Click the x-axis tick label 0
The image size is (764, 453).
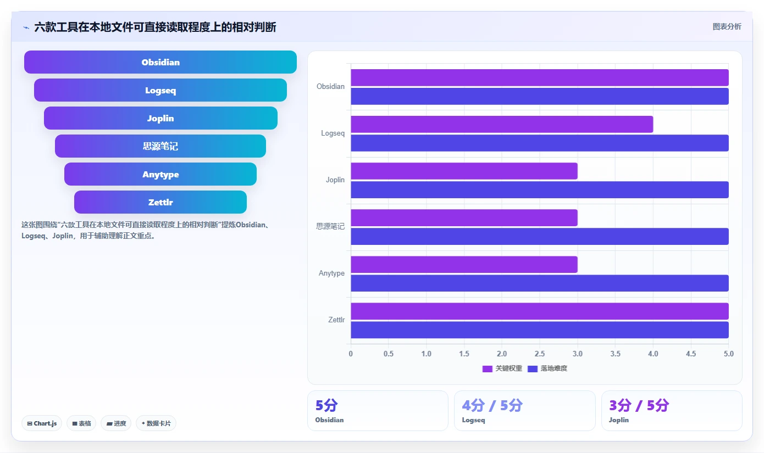coord(351,354)
